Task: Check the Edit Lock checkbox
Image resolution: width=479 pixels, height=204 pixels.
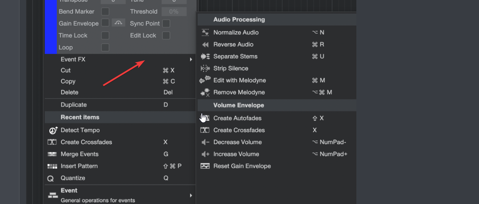Action: (x=166, y=36)
